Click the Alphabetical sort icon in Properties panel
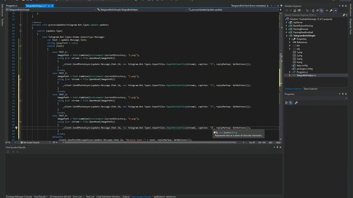The image size is (353, 198). tap(291, 103)
